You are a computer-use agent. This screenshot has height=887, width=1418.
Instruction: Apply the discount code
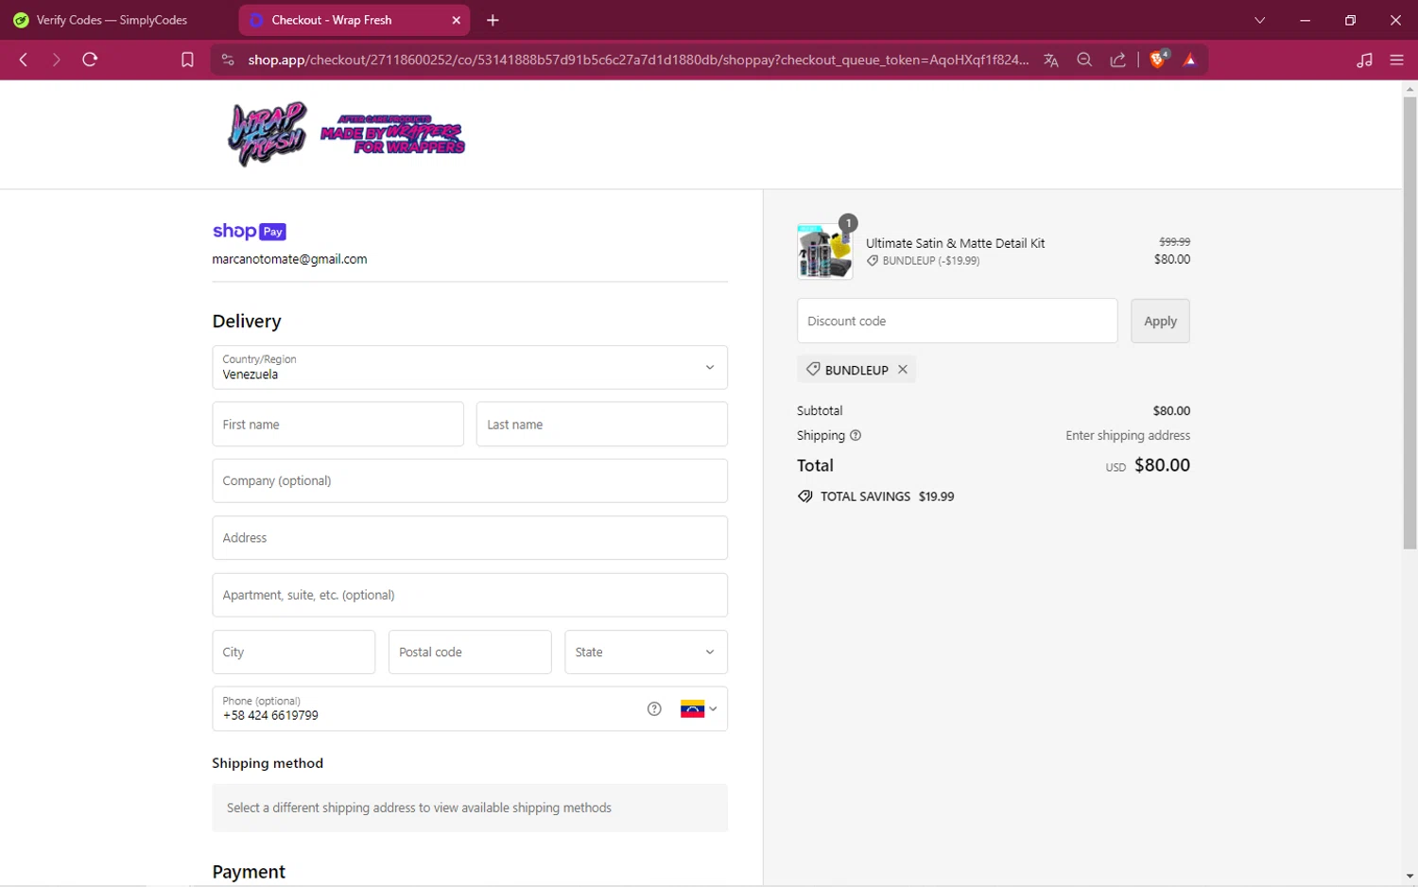coord(1160,321)
